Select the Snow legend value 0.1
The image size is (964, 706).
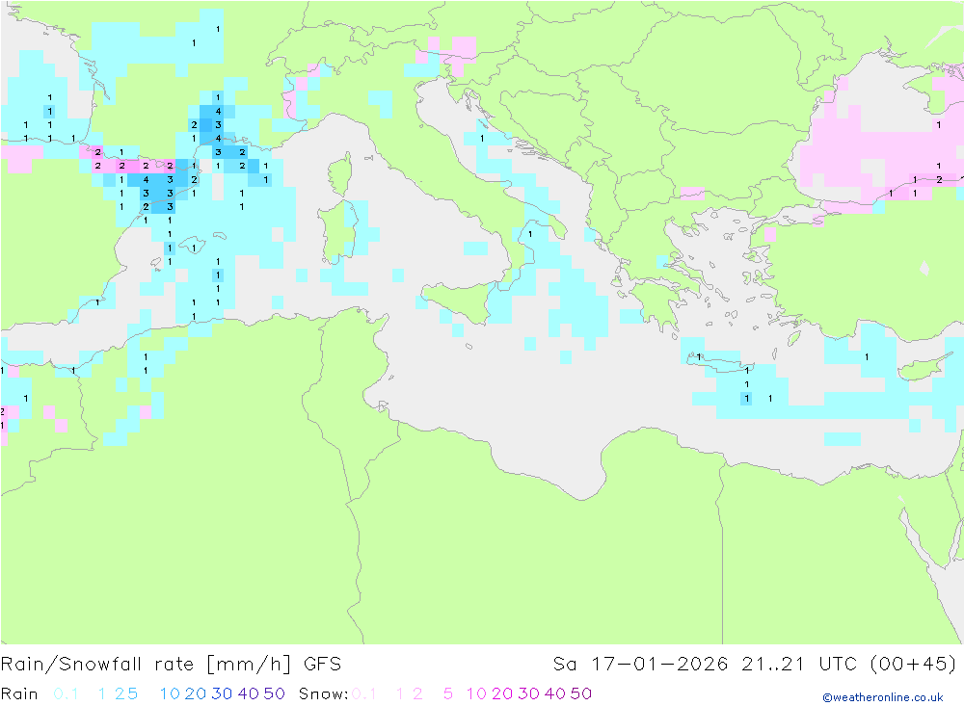pos(364,693)
